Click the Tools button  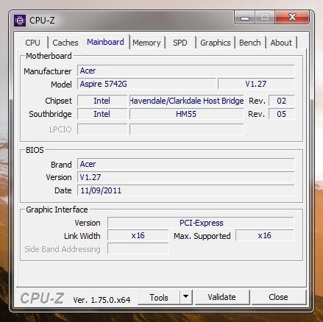pyautogui.click(x=159, y=298)
